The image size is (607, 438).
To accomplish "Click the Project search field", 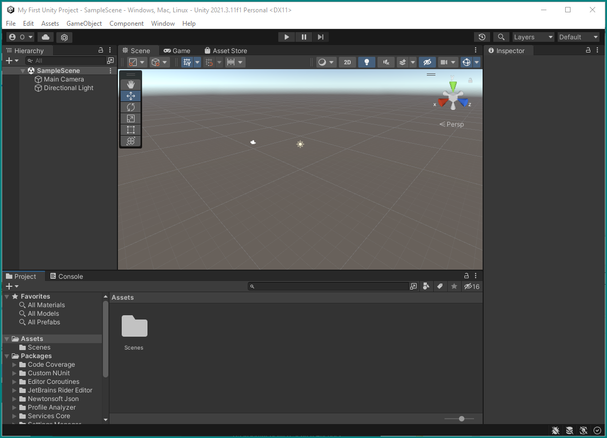I will (328, 286).
